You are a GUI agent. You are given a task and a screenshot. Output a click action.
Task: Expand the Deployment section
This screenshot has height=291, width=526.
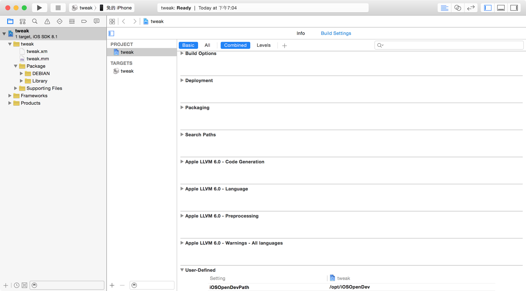pyautogui.click(x=182, y=80)
